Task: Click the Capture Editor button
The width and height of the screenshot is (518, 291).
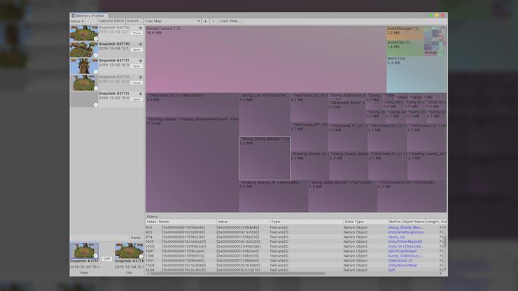Action: coord(111,21)
